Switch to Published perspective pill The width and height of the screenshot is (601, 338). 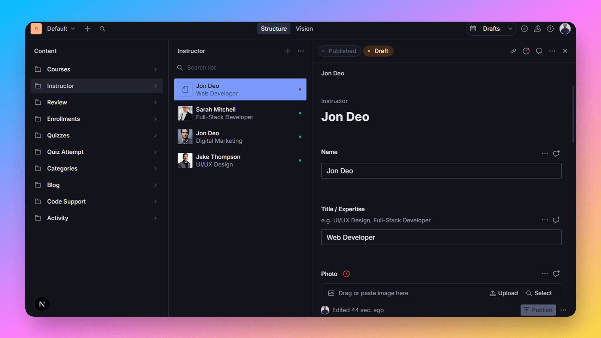[339, 51]
